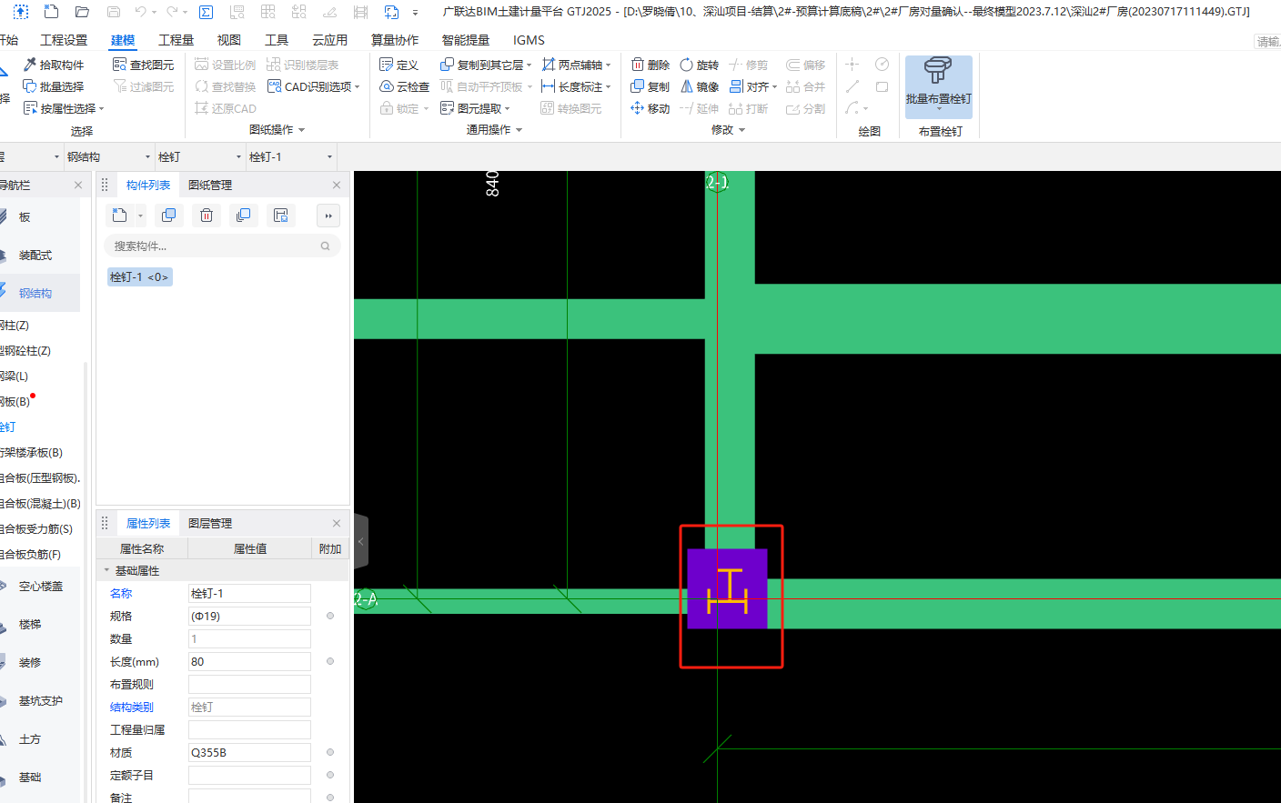Select the 移动 move tool

pyautogui.click(x=650, y=108)
